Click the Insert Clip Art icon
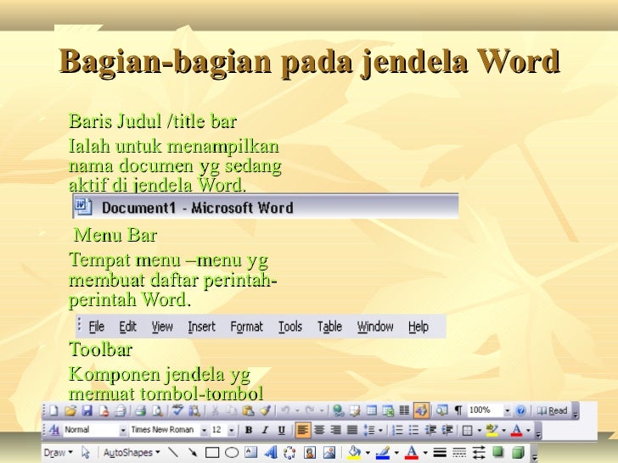Screen dimensions: 618x463 click(309, 452)
